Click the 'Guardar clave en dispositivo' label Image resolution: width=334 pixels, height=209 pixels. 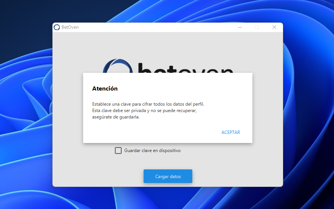(152, 151)
